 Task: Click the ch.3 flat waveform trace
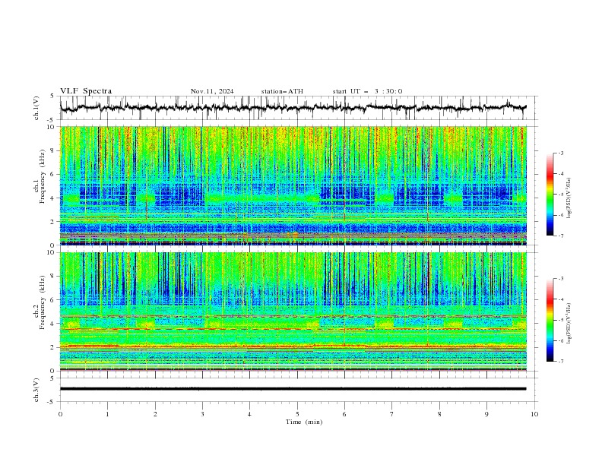click(x=293, y=389)
